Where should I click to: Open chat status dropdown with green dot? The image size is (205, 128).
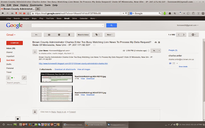13,78
